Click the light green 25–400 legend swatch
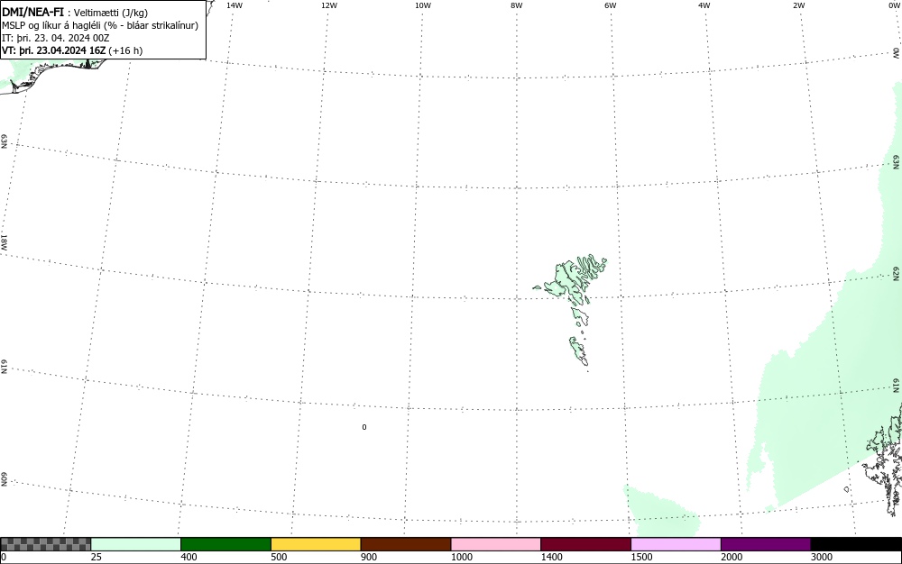The width and height of the screenshot is (902, 564). tap(136, 544)
